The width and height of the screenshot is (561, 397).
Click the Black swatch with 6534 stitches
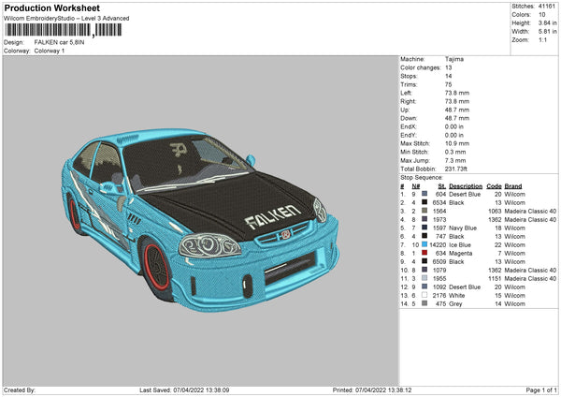tap(424, 202)
